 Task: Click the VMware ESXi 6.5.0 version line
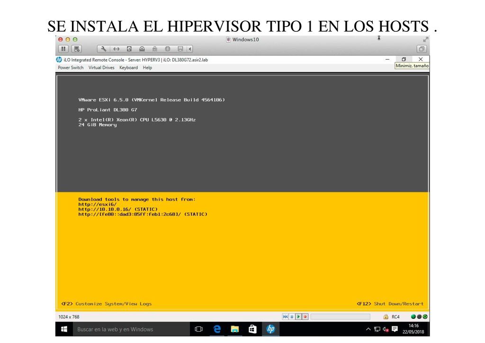(152, 100)
